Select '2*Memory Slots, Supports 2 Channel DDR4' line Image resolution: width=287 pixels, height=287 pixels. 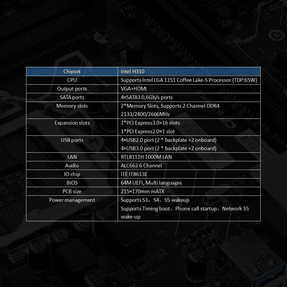coord(170,106)
